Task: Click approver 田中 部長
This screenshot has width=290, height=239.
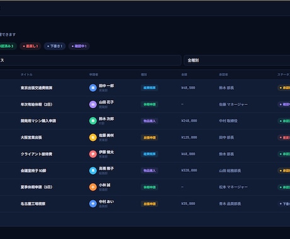Action: tap(226, 138)
